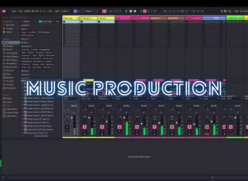Image resolution: width=248 pixels, height=181 pixels.
Task: Select Audio Effects in the library sidebar
Action: [12, 57]
